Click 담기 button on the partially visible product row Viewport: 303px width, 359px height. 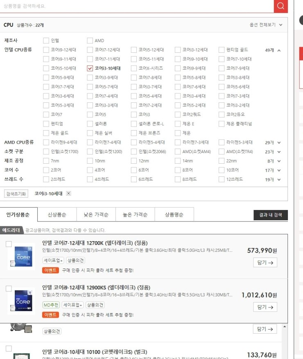click(265, 329)
